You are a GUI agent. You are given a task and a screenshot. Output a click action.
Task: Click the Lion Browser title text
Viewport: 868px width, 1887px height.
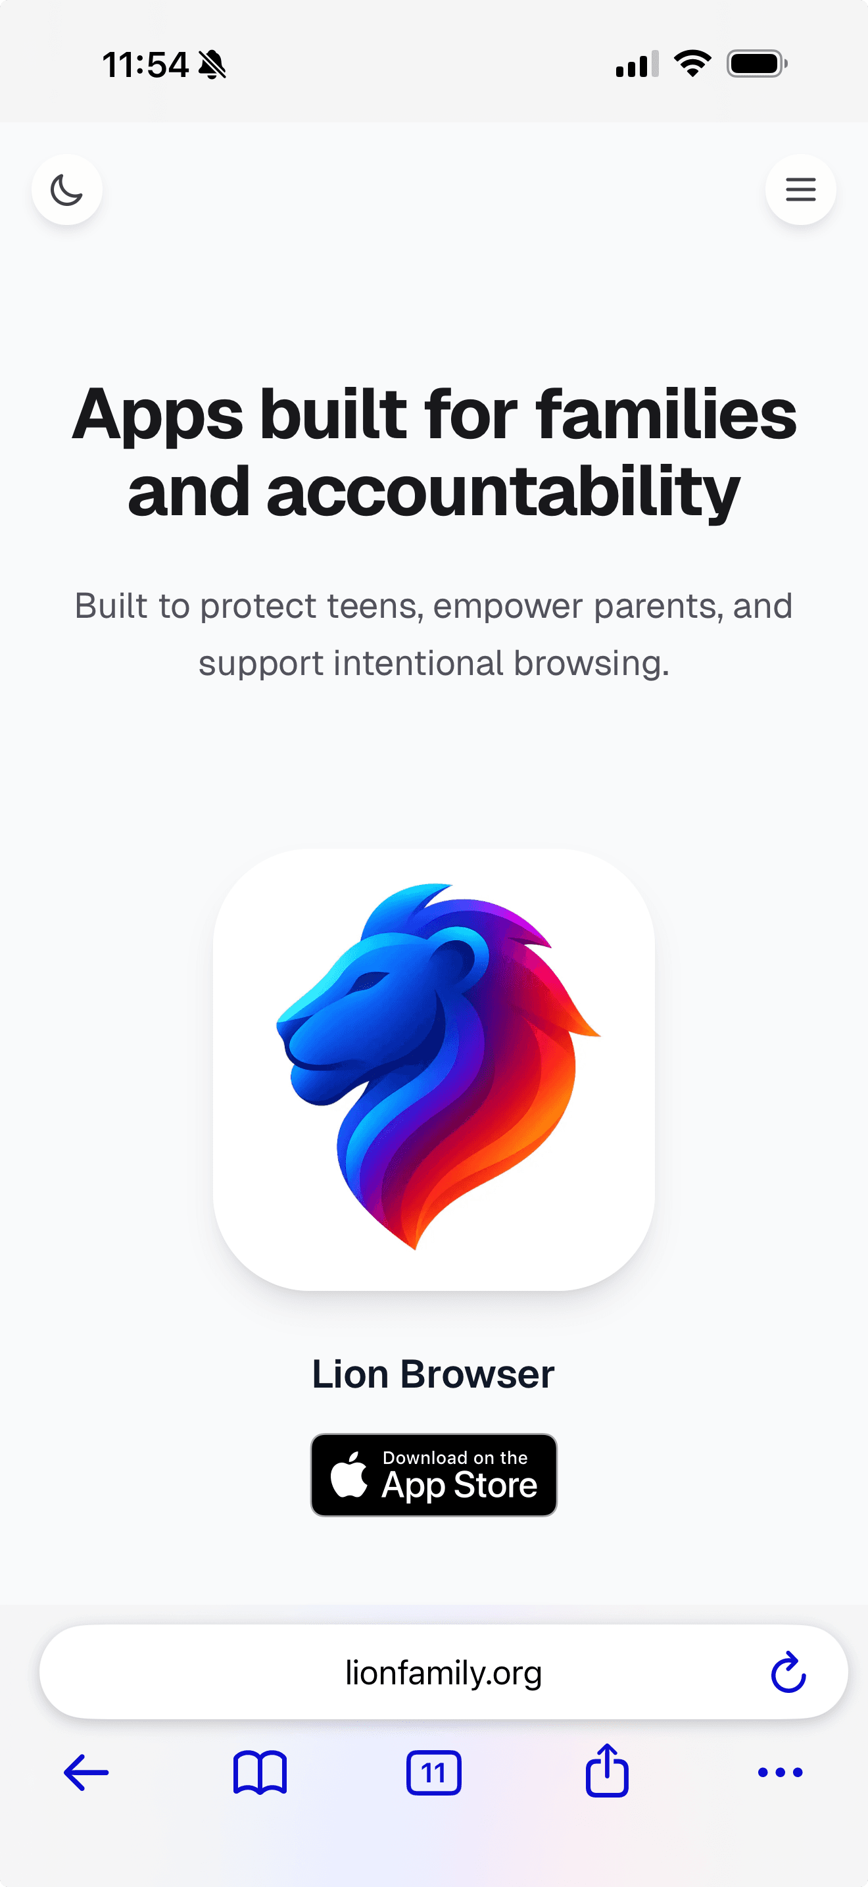coord(433,1374)
